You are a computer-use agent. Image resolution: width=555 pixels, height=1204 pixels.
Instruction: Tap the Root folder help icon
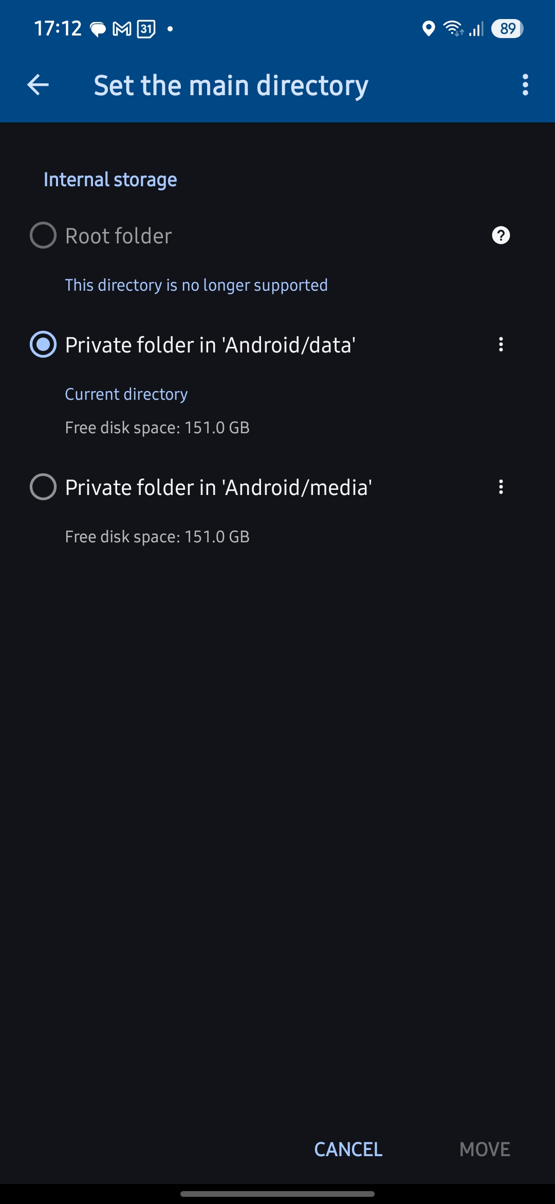click(501, 236)
